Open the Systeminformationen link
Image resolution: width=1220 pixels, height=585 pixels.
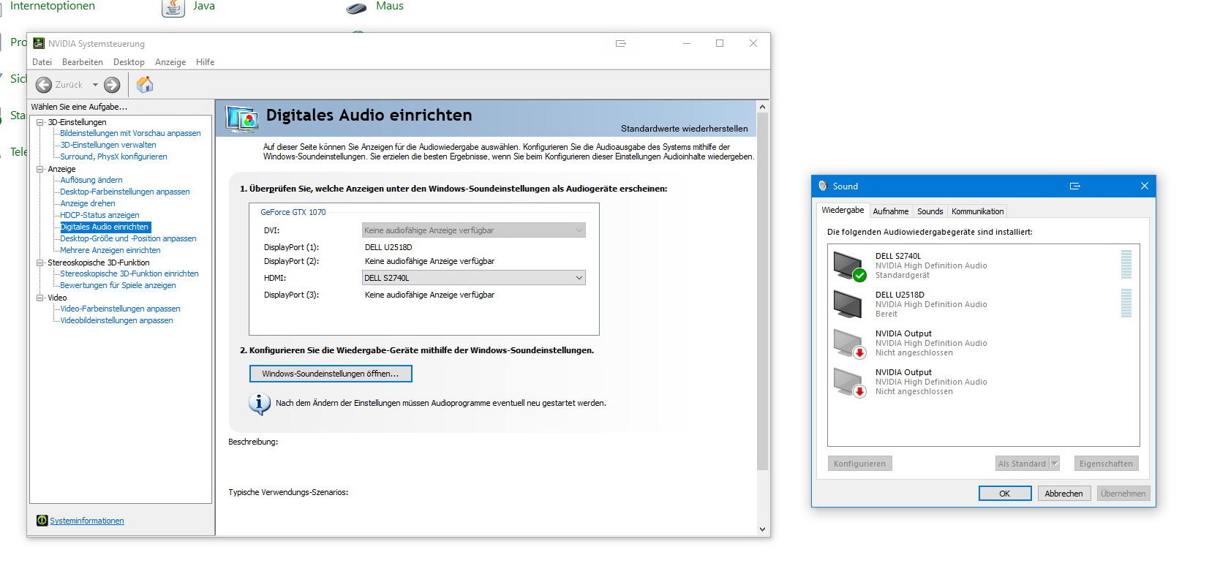click(87, 521)
